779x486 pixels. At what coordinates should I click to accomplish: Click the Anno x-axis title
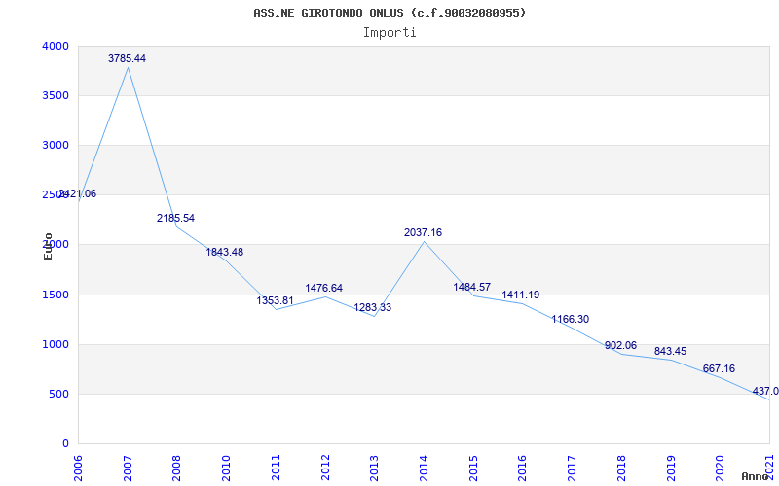pyautogui.click(x=755, y=476)
